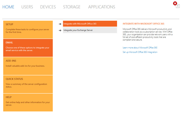182x115 pixels.
Task: Click the INTEGRATE WITH MICROSOFT OFFICE 365 heading
Action: (143, 24)
